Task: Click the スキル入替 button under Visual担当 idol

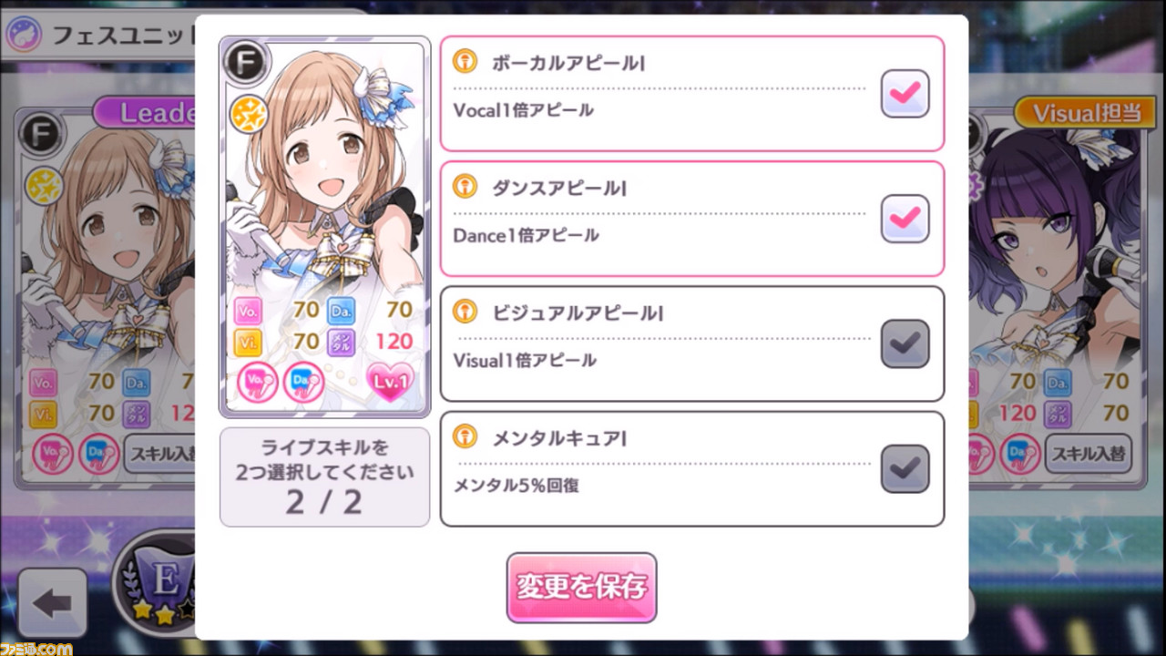Action: pos(1088,452)
